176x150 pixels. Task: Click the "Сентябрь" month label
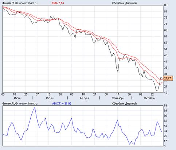pyautogui.click(x=118, y=98)
